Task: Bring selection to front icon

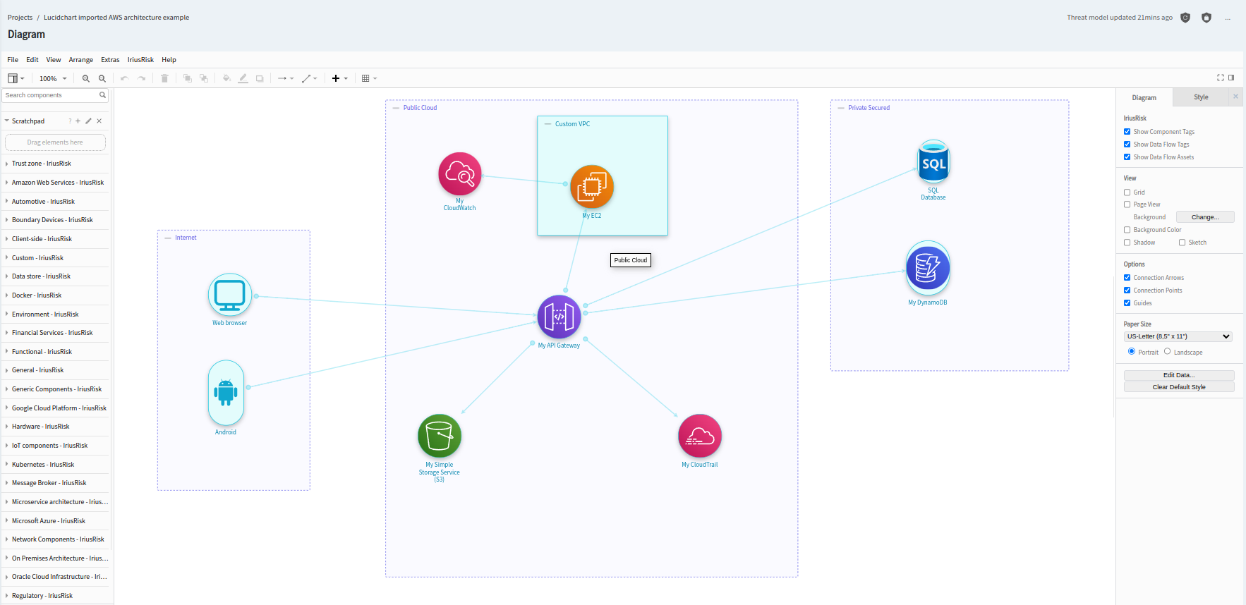Action: click(188, 78)
